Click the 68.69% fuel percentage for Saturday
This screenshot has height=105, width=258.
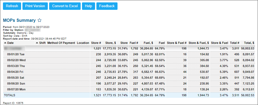[x=160, y=78]
